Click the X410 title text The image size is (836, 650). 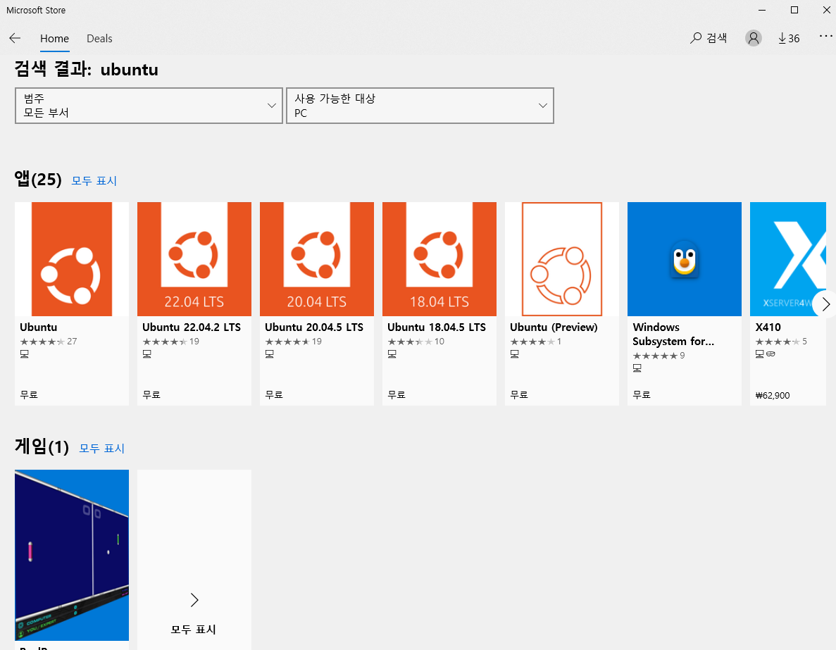pos(768,327)
